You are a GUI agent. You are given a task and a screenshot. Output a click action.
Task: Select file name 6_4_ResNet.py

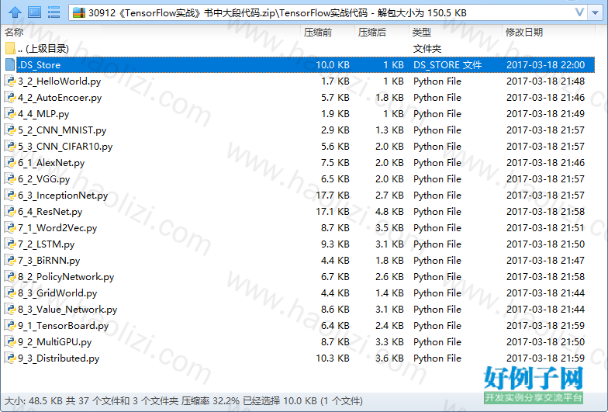click(50, 211)
